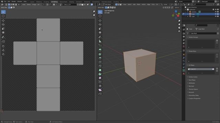Open the Render menu
Image resolution: width=220 pixels, height=123 pixels.
click(14, 1)
